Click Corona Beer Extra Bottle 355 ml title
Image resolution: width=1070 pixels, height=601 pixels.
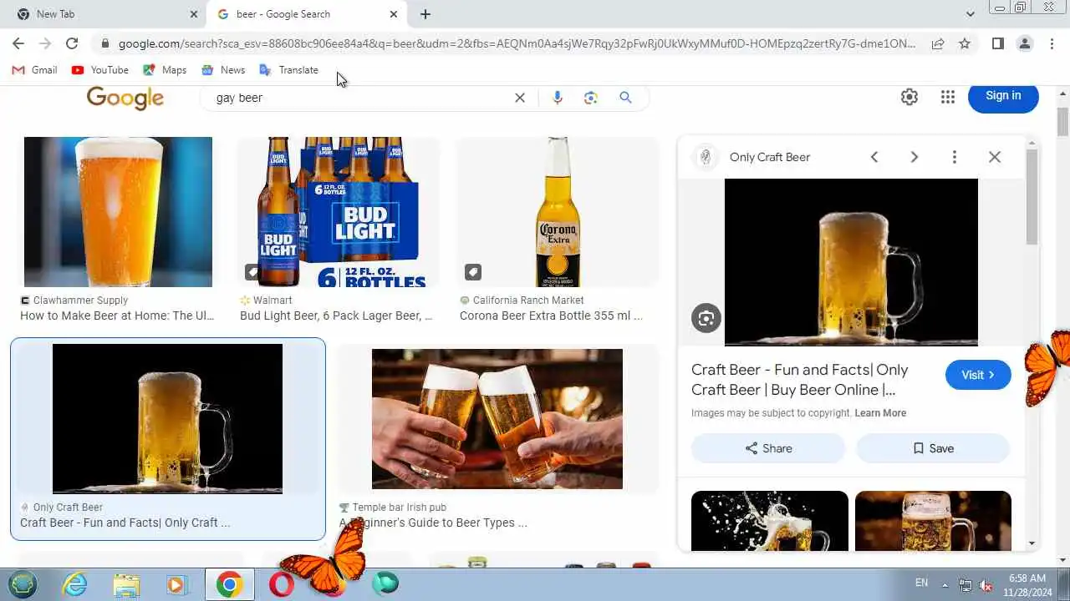(x=551, y=316)
